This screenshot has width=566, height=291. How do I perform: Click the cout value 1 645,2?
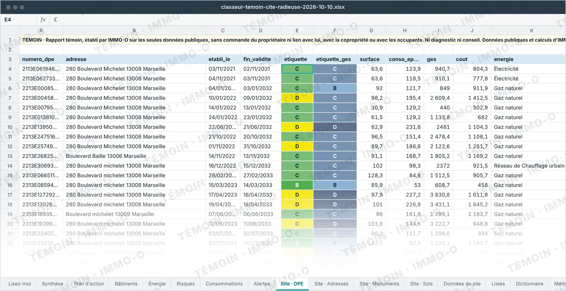472,205
